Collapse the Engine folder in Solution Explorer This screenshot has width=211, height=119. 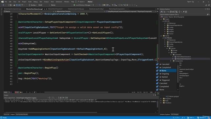coord(161,19)
